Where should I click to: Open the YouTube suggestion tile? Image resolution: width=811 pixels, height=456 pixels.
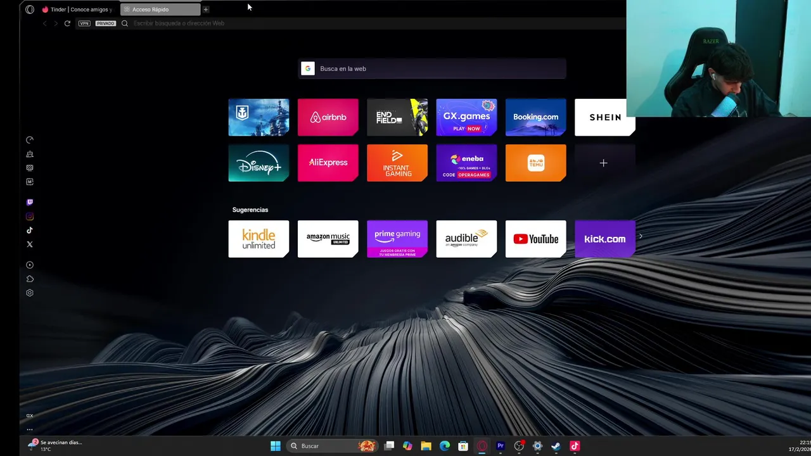click(x=536, y=239)
